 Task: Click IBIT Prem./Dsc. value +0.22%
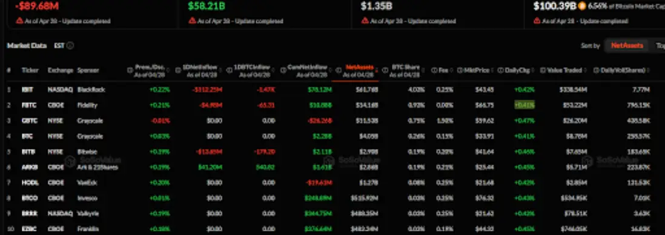coord(160,90)
